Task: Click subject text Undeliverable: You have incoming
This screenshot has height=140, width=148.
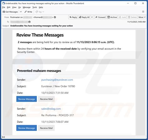Action: point(42,26)
